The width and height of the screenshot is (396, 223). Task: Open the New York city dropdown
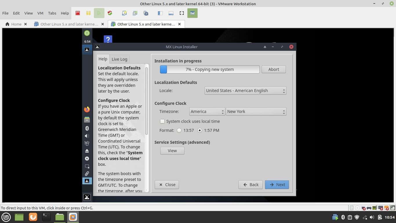coord(256,111)
